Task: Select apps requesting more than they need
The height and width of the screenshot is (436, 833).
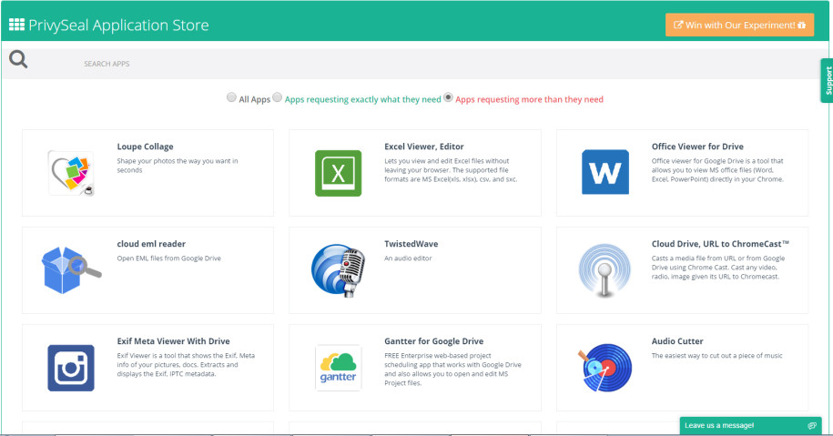Action: pos(448,97)
